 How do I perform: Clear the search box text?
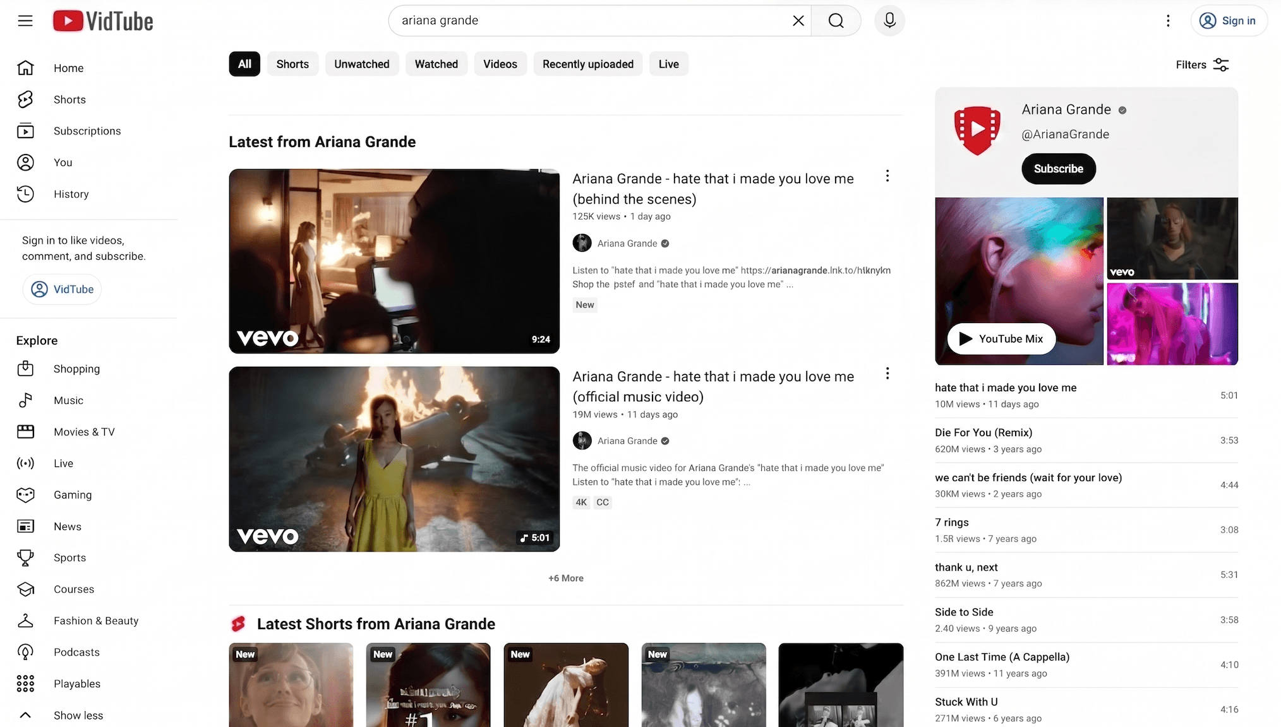click(x=798, y=21)
